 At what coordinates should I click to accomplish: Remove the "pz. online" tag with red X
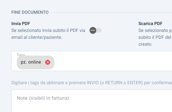(x=48, y=62)
